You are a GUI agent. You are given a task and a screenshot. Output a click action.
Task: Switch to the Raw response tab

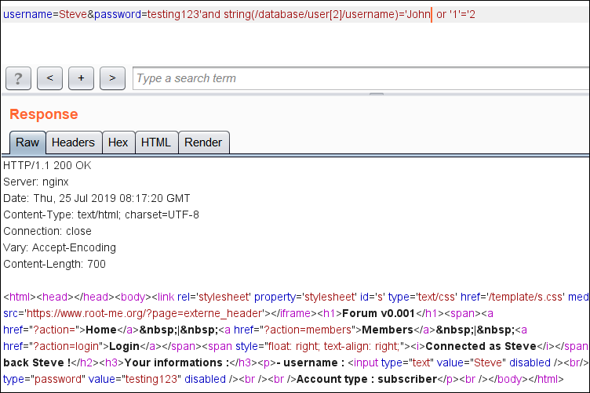click(x=27, y=142)
